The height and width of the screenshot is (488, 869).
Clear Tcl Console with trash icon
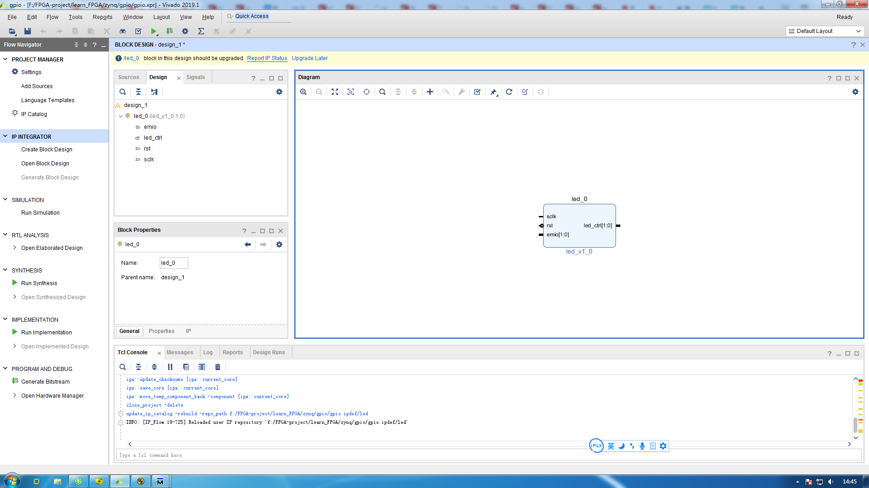[218, 367]
